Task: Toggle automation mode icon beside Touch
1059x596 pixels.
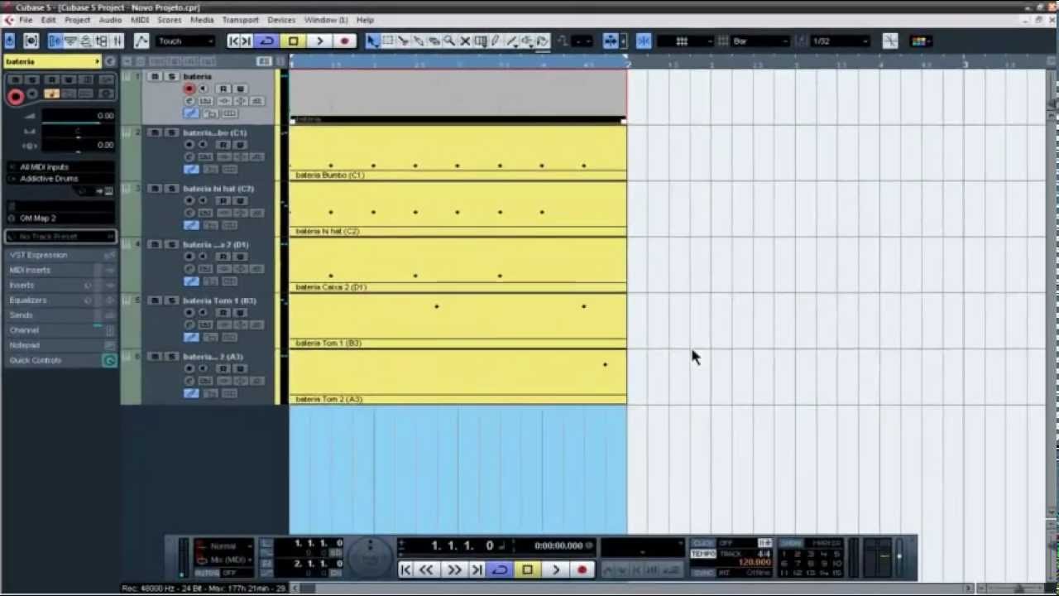Action: [141, 41]
